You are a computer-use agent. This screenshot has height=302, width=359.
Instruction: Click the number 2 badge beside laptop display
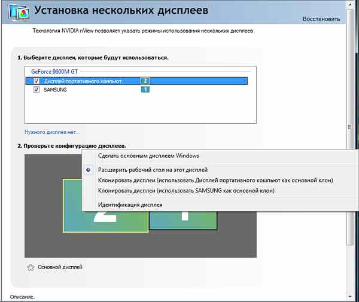(144, 81)
